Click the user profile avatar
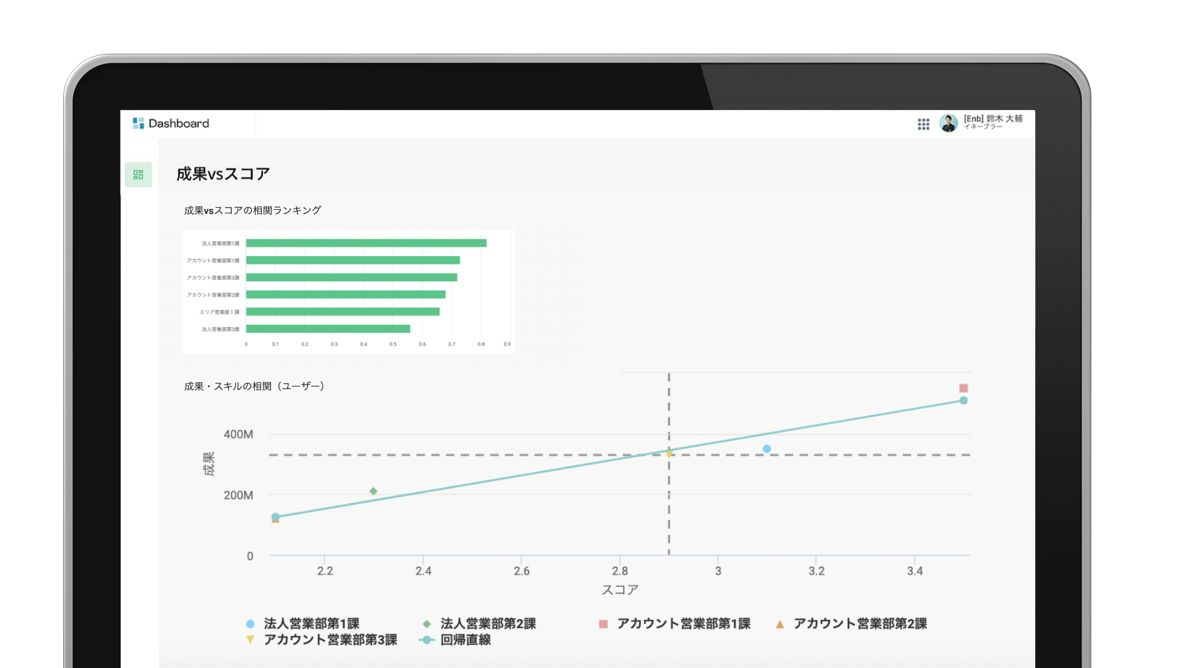 tap(948, 123)
